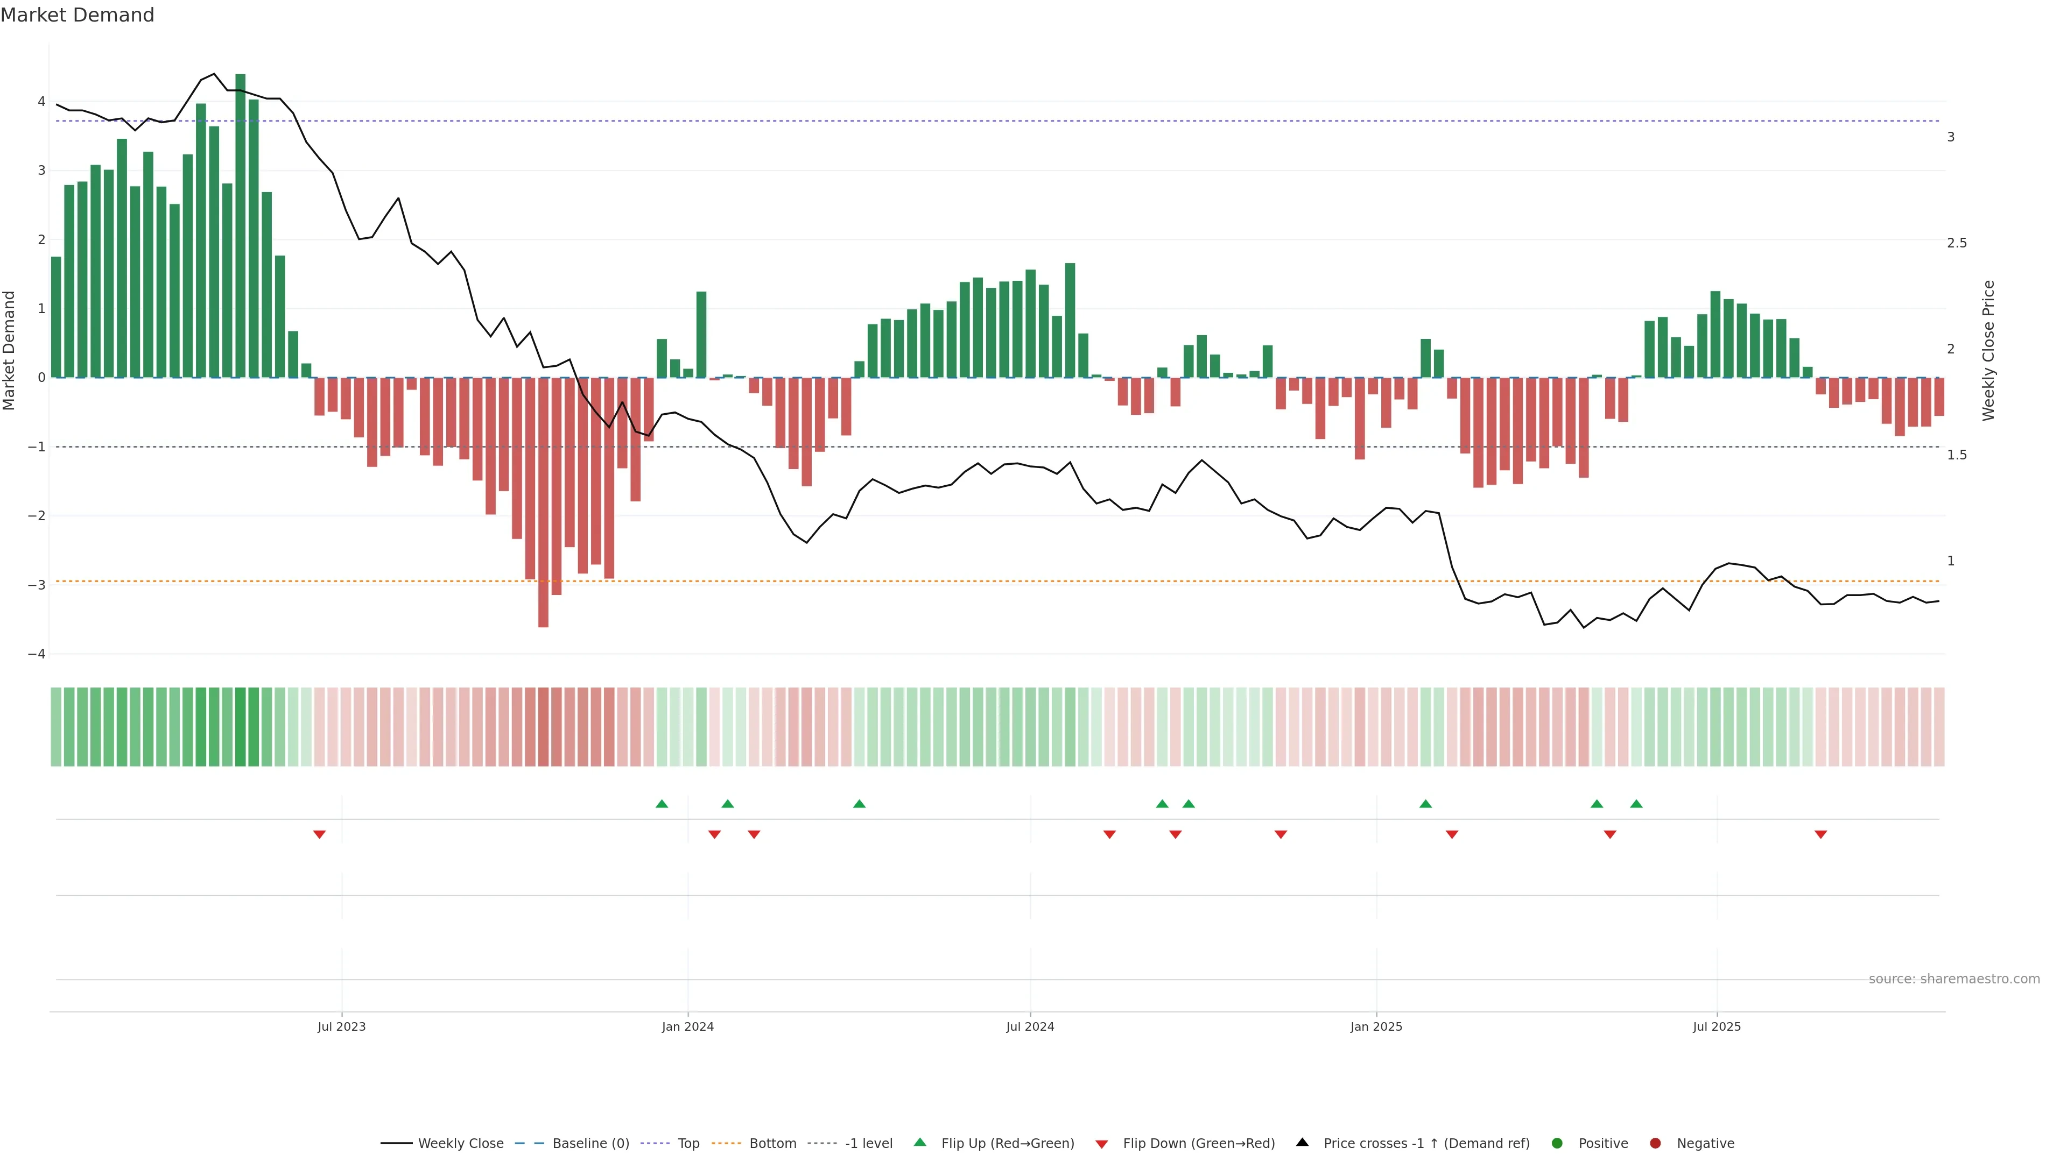Screen dimensions: 2067x1162
Task: Click the green Positive legend dot
Action: (1557, 1144)
